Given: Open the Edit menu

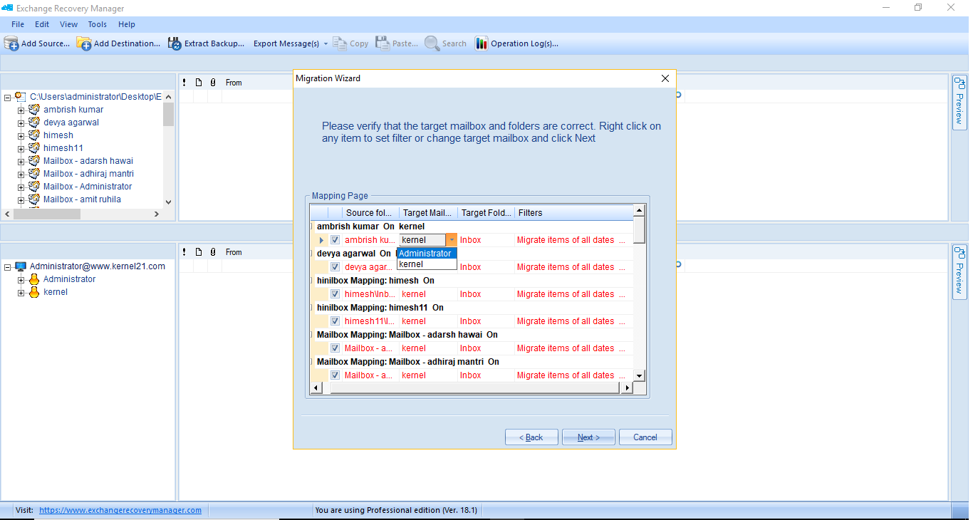Looking at the screenshot, I should [x=42, y=24].
